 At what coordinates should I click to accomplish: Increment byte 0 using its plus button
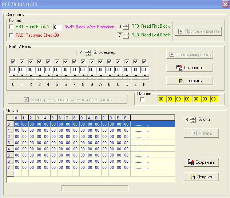pyautogui.click(x=13, y=75)
